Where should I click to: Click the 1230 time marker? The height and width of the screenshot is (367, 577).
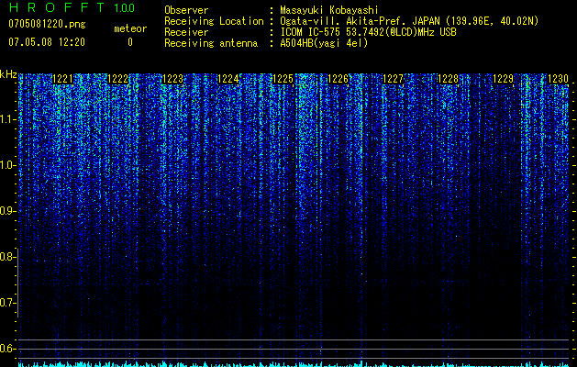(558, 79)
